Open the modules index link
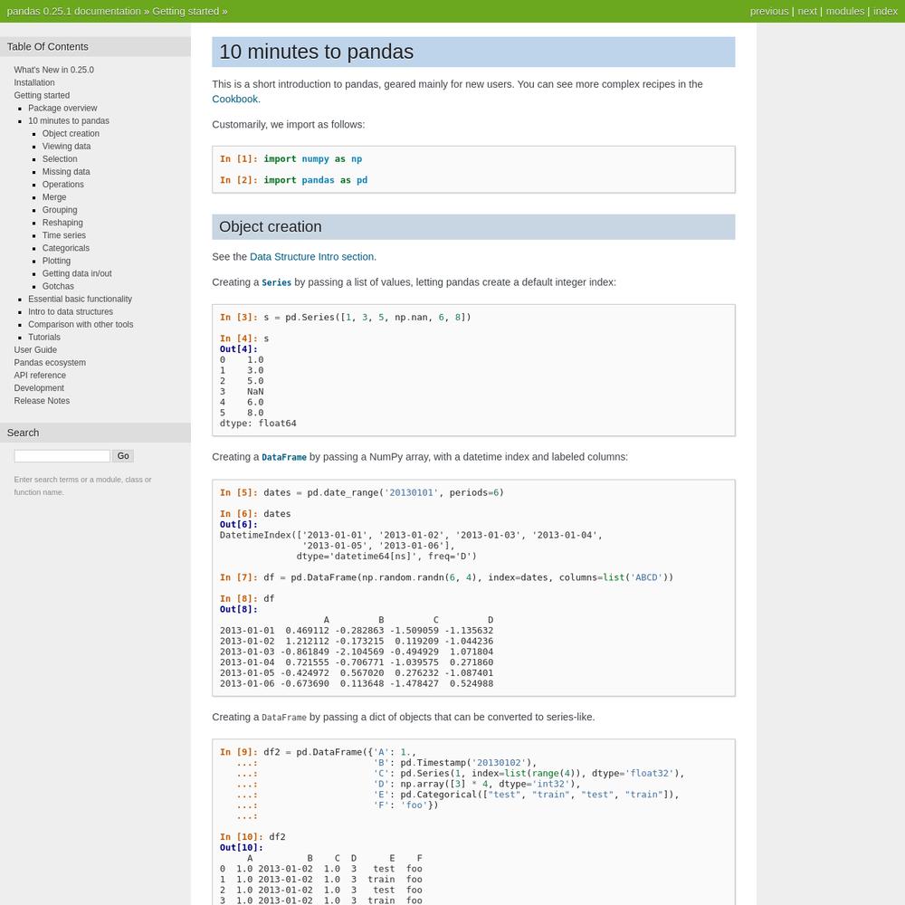 [x=845, y=11]
